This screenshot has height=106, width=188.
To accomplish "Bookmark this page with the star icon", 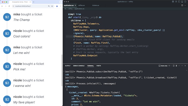I will point(52,6).
